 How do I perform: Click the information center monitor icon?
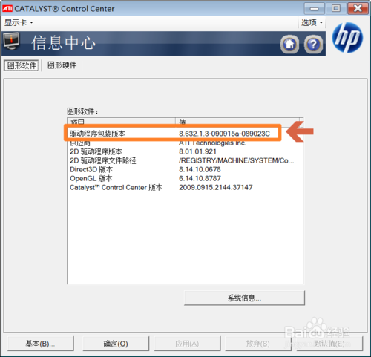point(11,42)
